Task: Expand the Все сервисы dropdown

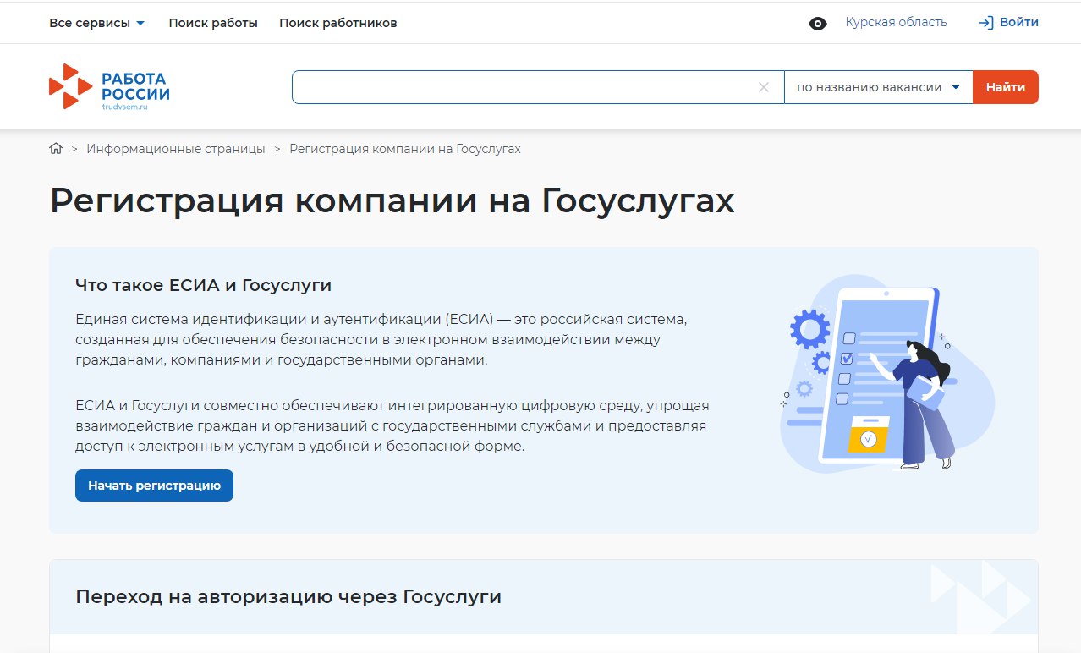Action: pos(97,23)
